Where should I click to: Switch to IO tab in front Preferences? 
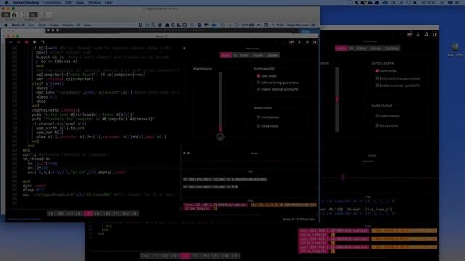pyautogui.click(x=235, y=55)
